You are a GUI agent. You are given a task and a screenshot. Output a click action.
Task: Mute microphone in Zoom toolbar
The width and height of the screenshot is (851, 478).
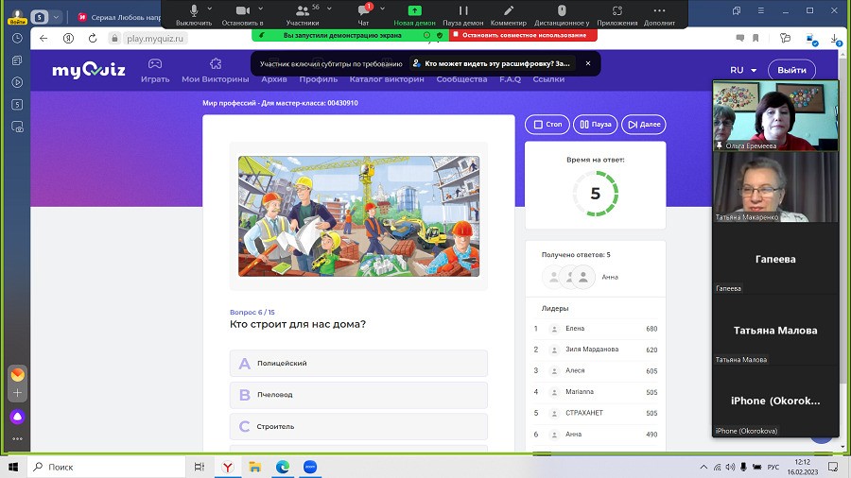click(x=194, y=13)
